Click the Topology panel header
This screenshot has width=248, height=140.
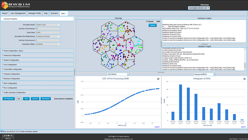click(x=118, y=18)
